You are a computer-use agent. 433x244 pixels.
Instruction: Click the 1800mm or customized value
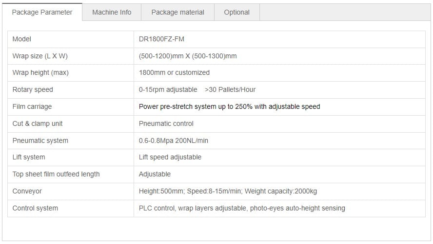[174, 73]
